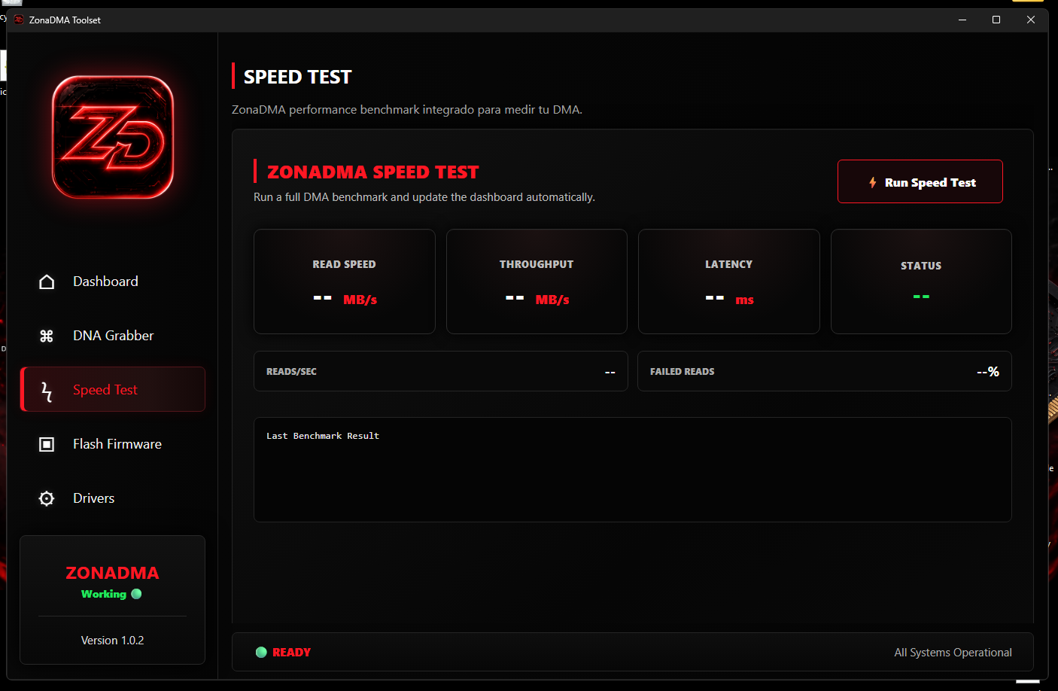The image size is (1058, 691).
Task: Close the ZonaDMA Toolset window
Action: [x=1031, y=20]
